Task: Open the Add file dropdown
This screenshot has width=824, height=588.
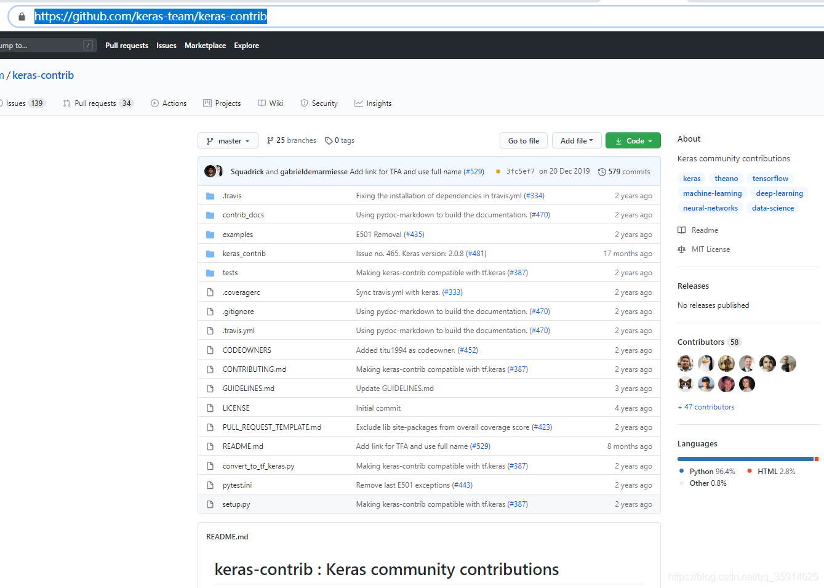Action: pyautogui.click(x=577, y=141)
